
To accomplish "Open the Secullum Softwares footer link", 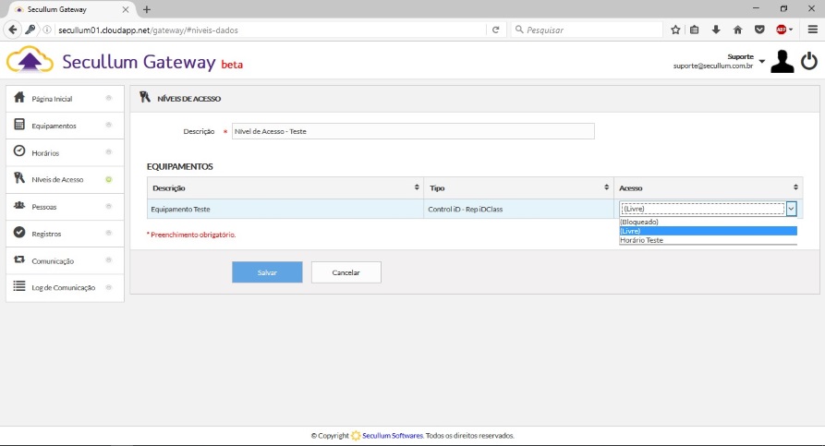I will (392, 435).
